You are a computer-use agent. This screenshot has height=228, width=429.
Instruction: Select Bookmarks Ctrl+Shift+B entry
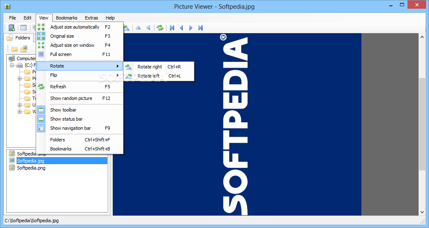(79, 149)
